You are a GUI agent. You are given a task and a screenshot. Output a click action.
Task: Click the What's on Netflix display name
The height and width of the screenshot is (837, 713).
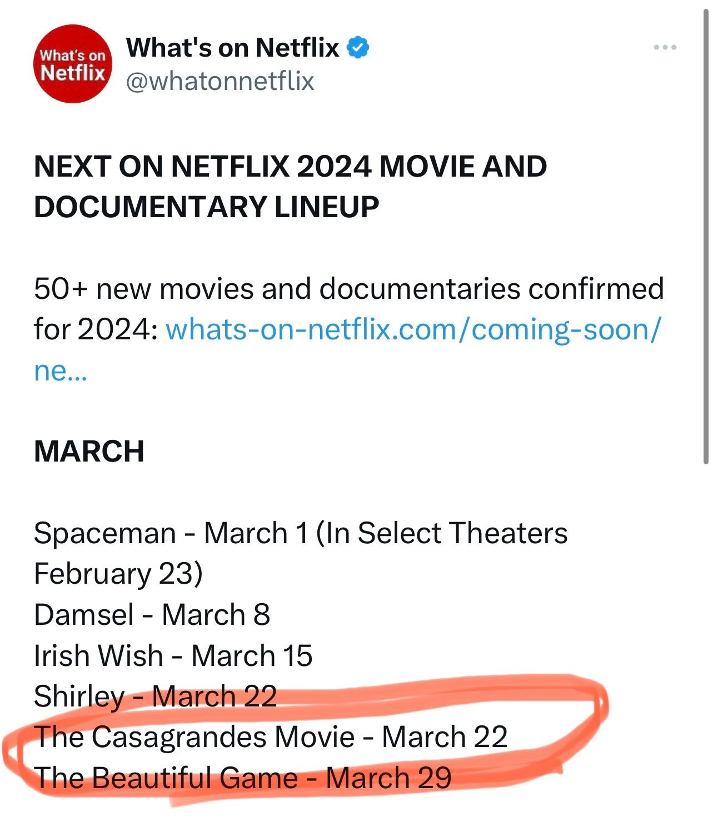click(x=231, y=47)
